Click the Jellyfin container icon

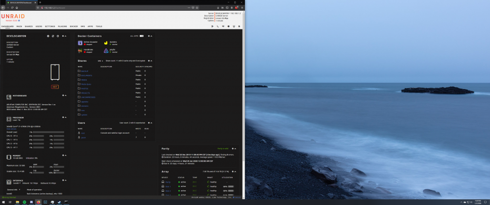click(106, 51)
